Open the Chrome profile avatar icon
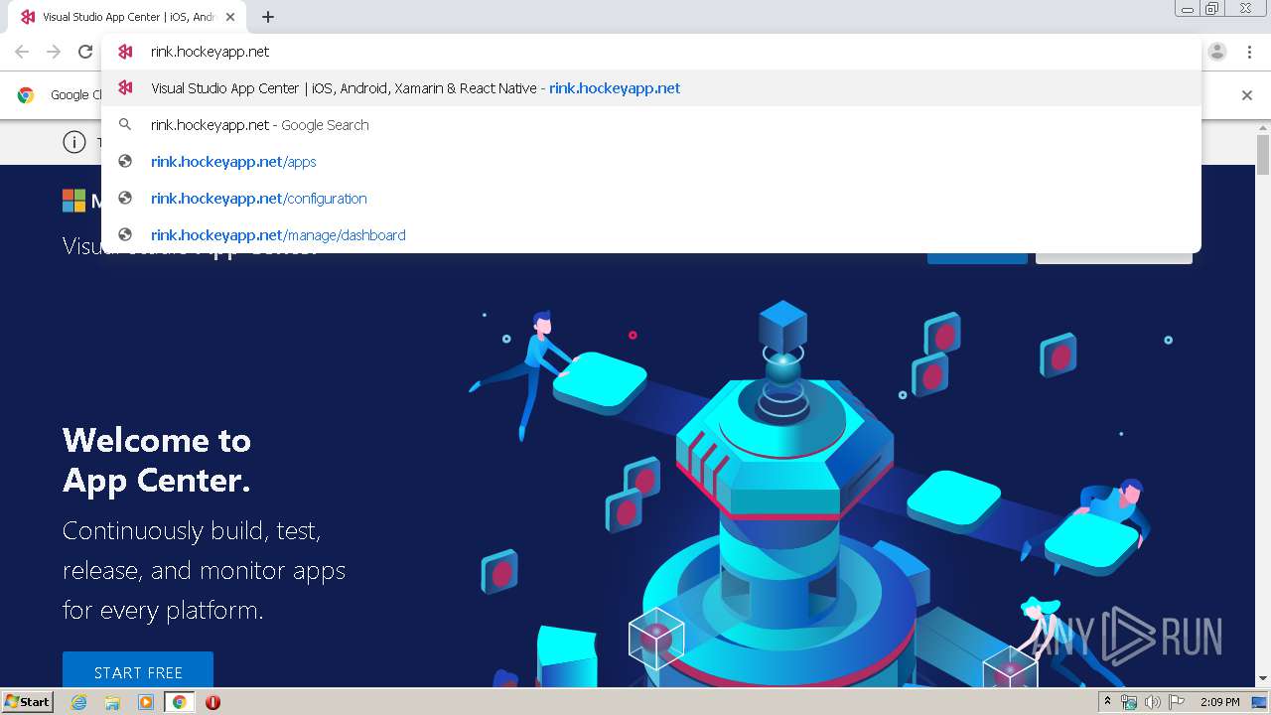The height and width of the screenshot is (715, 1271). pyautogui.click(x=1217, y=52)
